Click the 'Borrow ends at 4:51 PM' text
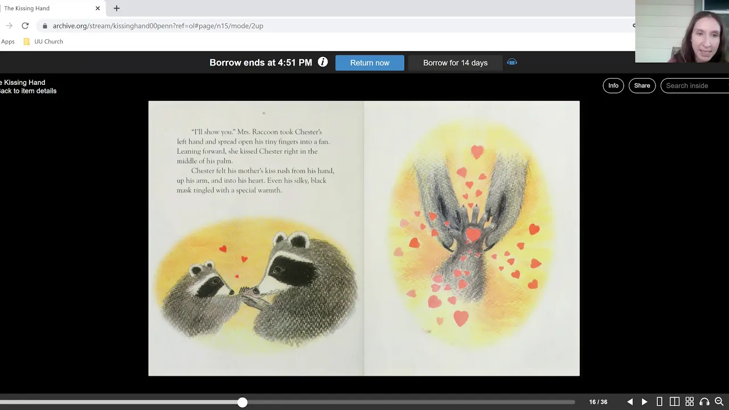The height and width of the screenshot is (410, 729). (x=261, y=63)
